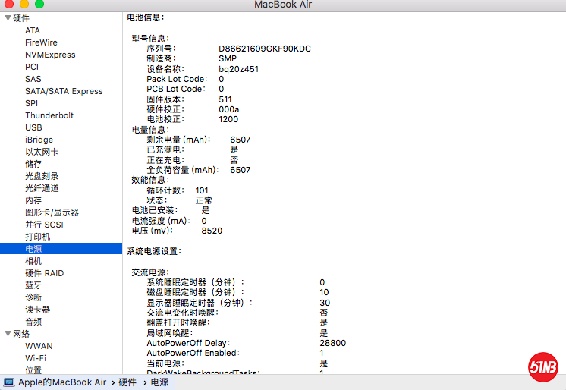This screenshot has height=390, width=566.
Task: Zoom the window with green button
Action: (x=39, y=5)
